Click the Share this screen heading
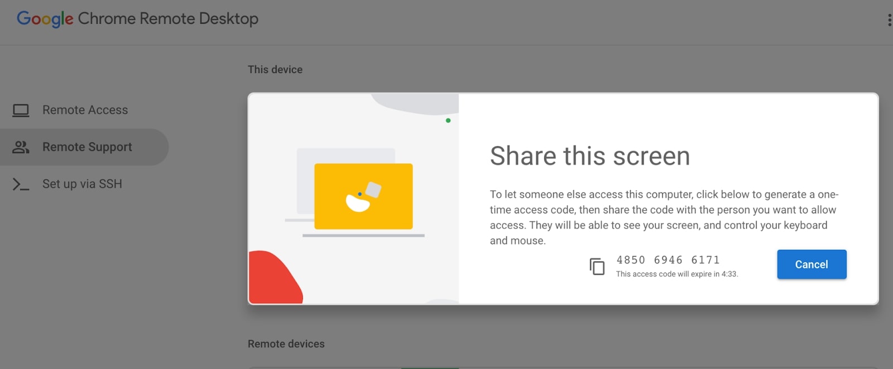 coord(590,156)
